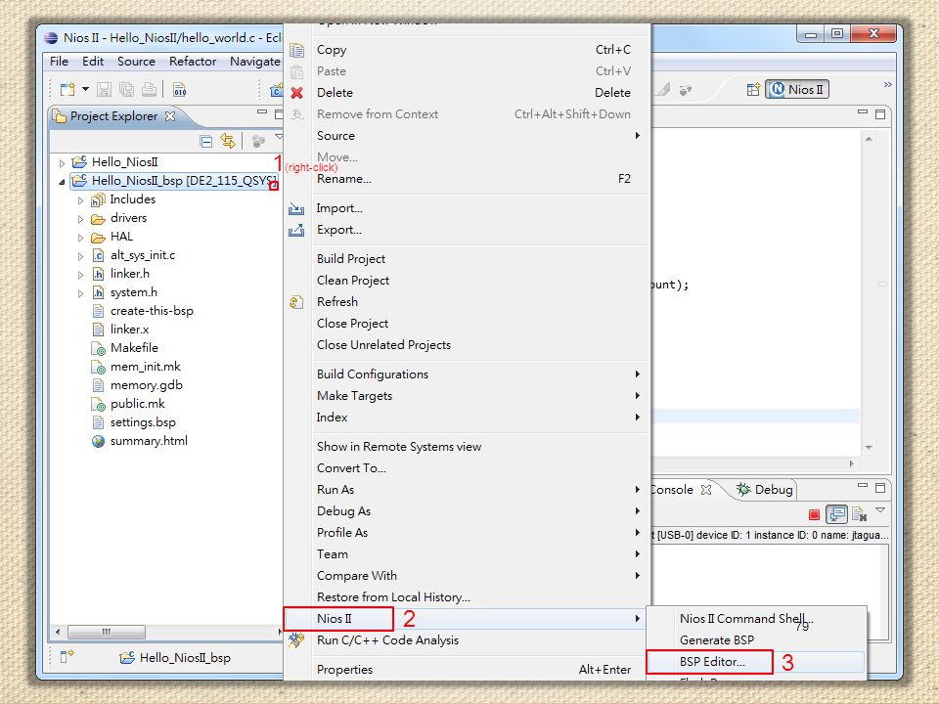Viewport: 939px width, 704px height.
Task: Select create-this-bsp file
Action: (152, 311)
